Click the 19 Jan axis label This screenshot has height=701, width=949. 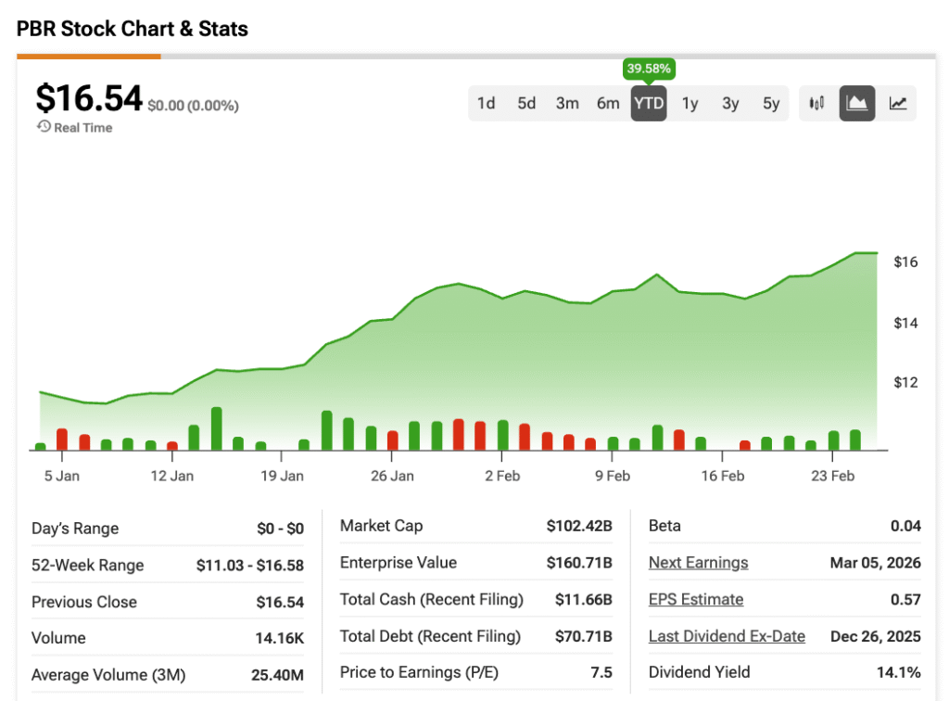point(282,476)
